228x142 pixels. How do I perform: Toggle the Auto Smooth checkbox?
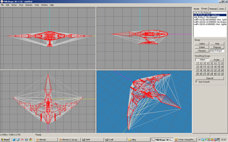[197, 82]
